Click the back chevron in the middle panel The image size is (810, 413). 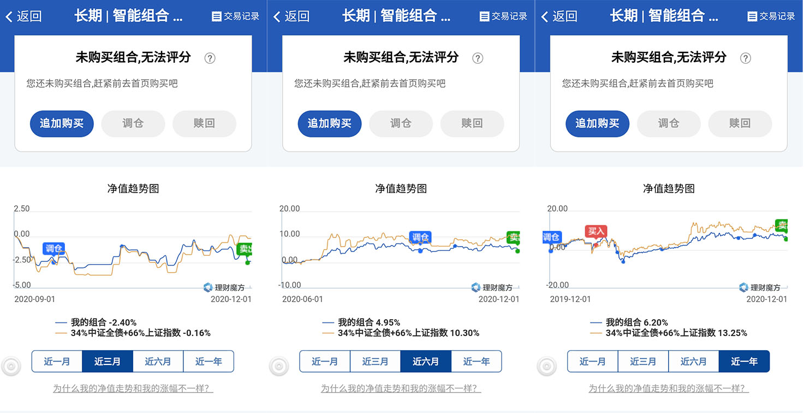point(277,16)
